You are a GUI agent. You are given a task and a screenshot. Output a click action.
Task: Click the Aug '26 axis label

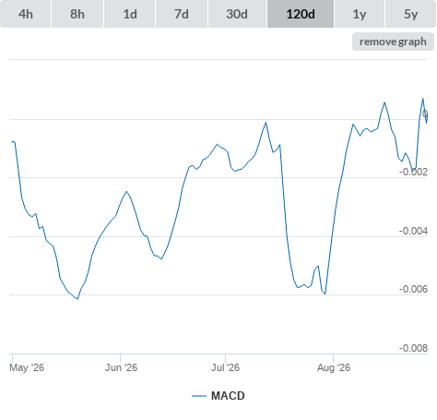coord(334,367)
